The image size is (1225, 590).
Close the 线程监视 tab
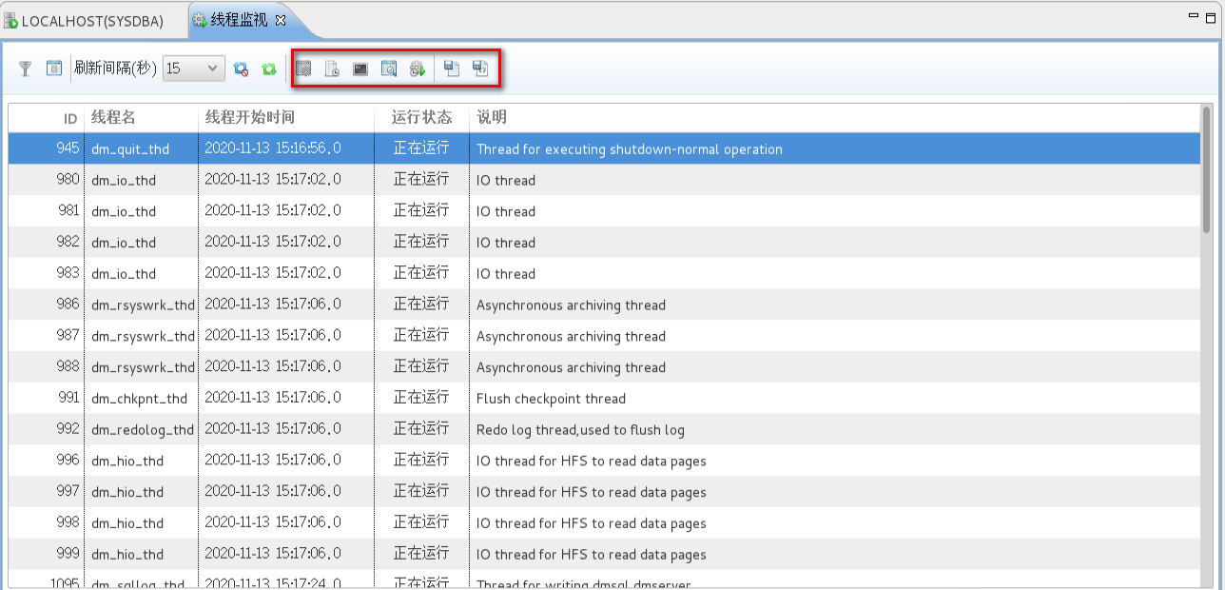(x=280, y=20)
